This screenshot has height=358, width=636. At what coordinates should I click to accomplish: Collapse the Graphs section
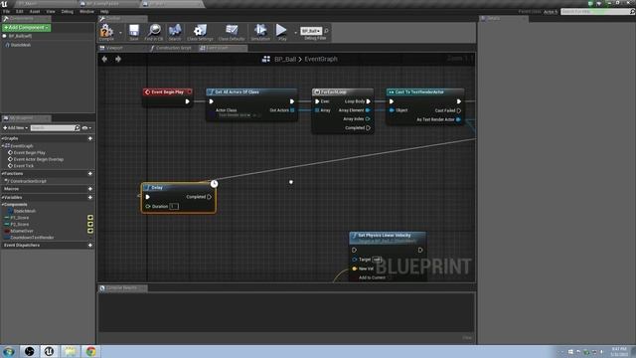point(3,138)
